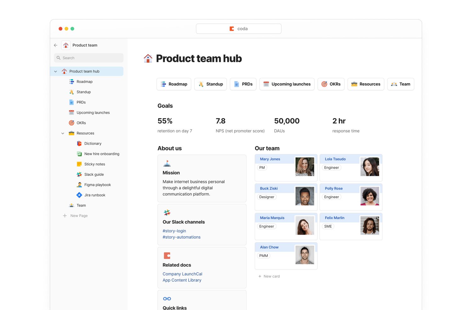Collapse the Product team hub tree
The height and width of the screenshot is (310, 466).
55,72
